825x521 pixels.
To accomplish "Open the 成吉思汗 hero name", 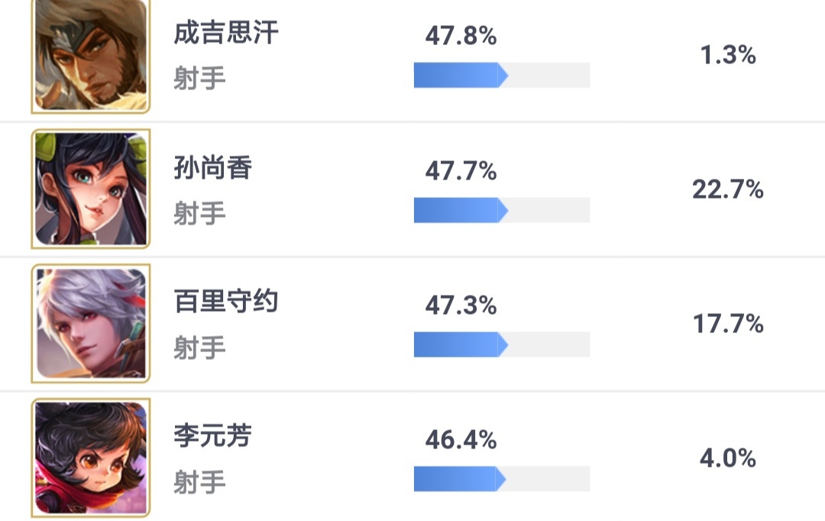I will [x=225, y=34].
